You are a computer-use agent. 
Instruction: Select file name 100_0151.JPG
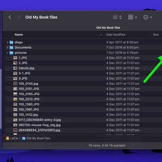coord(29,89)
